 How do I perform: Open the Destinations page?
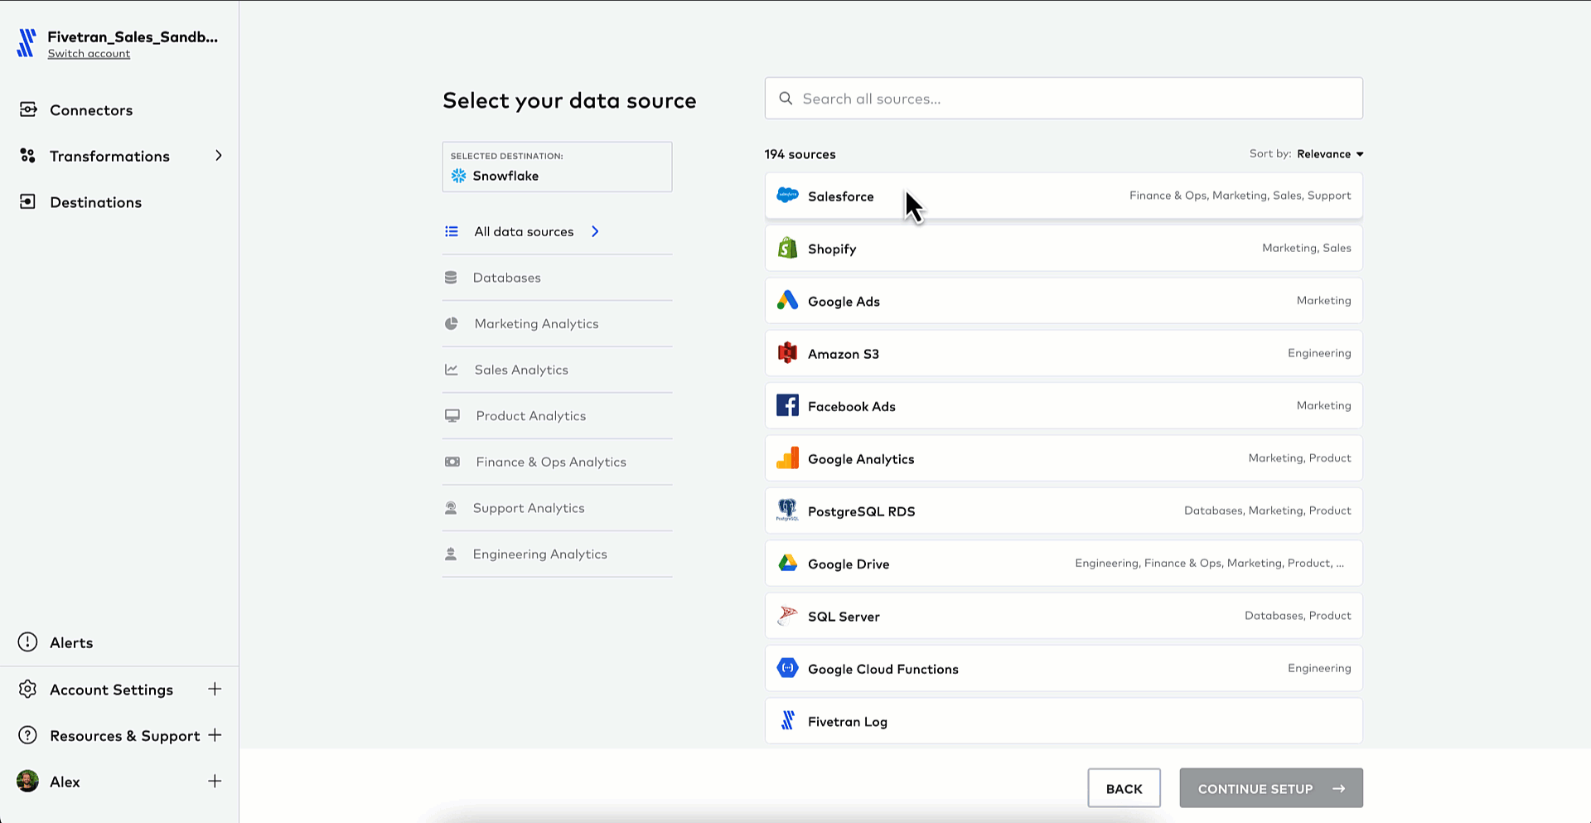[95, 202]
